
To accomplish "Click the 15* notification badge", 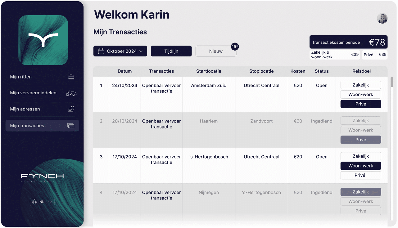I will tap(235, 47).
